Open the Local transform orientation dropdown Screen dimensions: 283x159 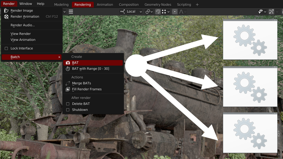(x=131, y=12)
